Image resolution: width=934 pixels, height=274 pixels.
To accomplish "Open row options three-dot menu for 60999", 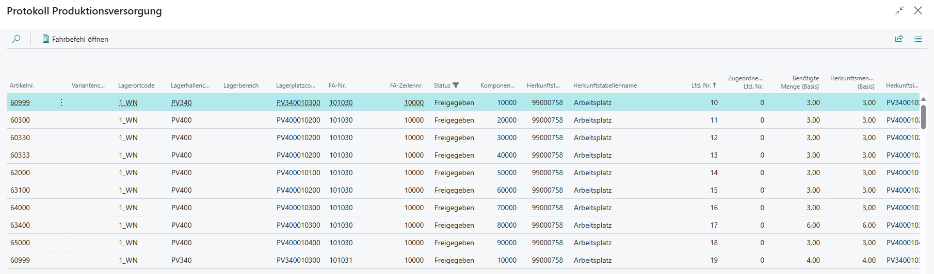I will click(61, 102).
